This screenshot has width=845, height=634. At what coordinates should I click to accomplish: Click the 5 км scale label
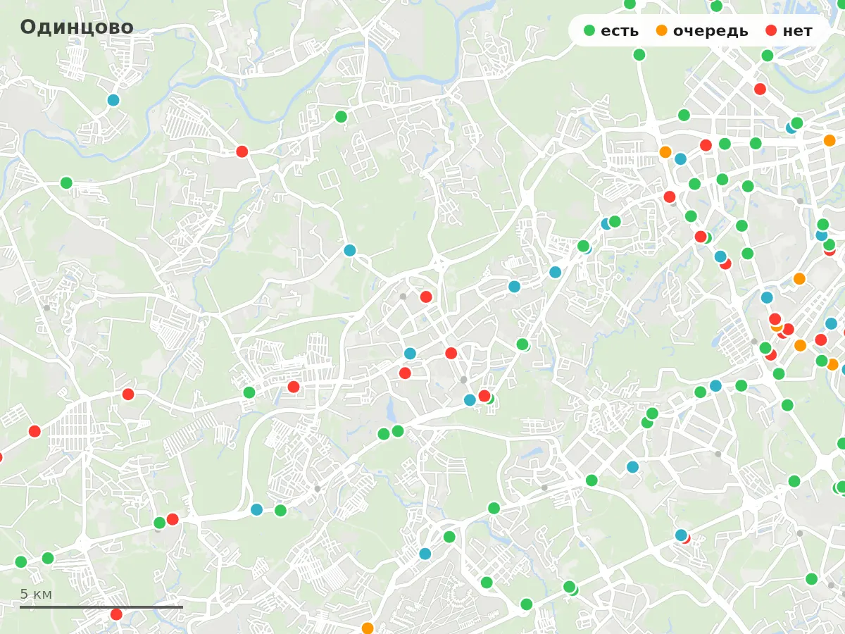click(36, 594)
